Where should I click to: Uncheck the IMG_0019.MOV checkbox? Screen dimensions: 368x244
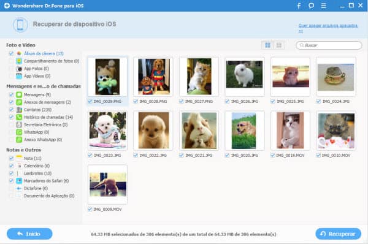tap(272, 155)
